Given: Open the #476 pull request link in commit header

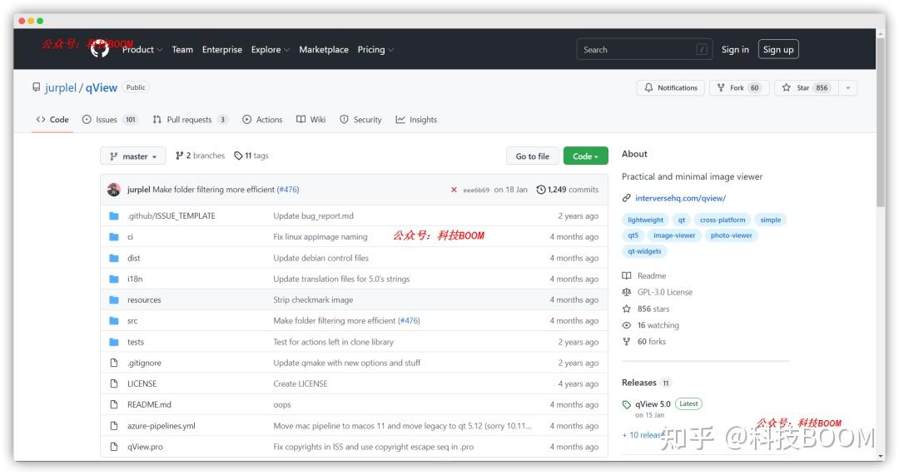Looking at the screenshot, I should click(288, 189).
